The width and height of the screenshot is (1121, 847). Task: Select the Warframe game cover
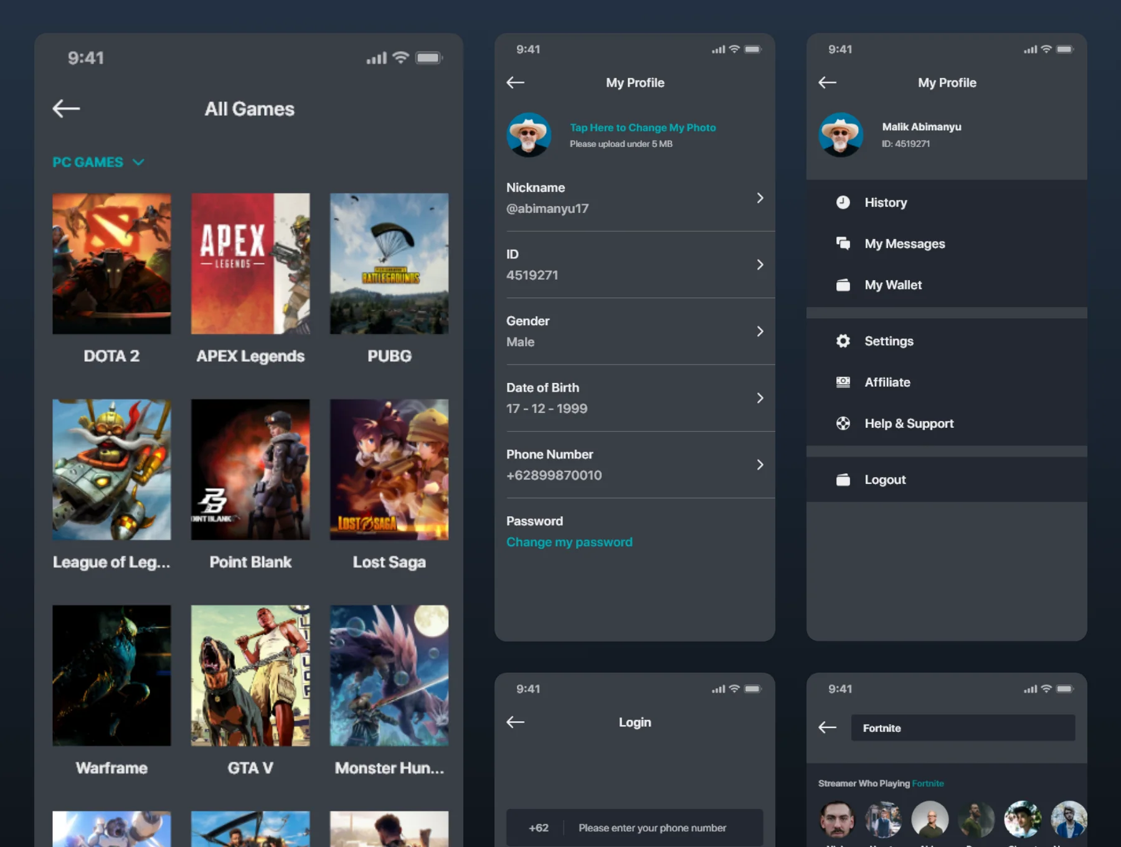click(x=111, y=676)
